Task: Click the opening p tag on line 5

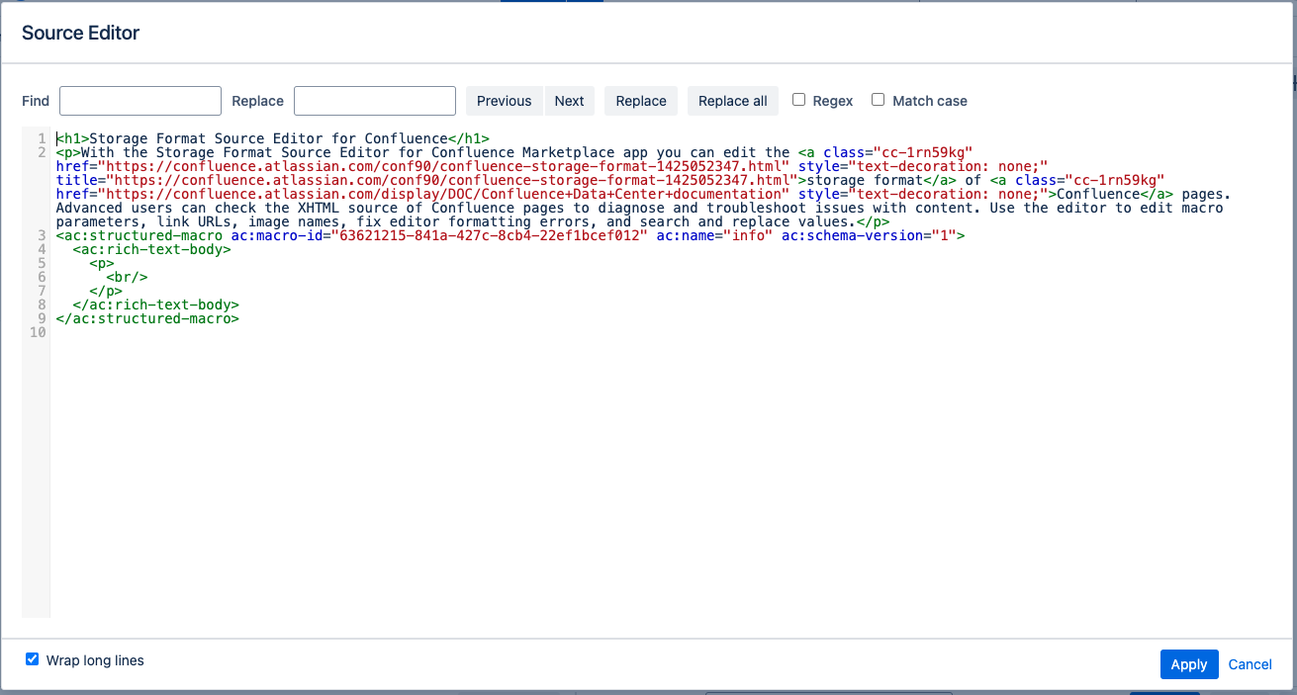Action: click(x=103, y=263)
